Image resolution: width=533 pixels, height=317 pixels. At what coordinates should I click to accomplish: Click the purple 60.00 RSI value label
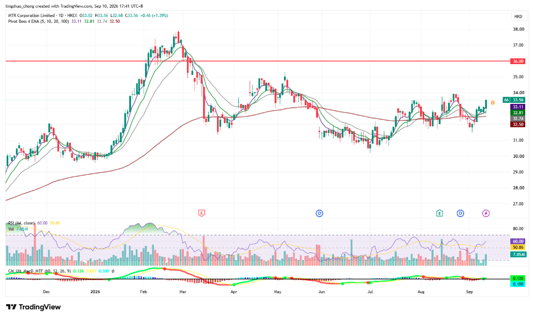coord(517,241)
